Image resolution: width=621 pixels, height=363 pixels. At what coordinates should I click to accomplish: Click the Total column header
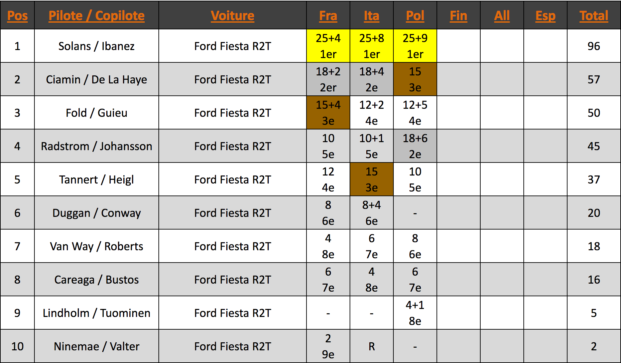click(594, 16)
